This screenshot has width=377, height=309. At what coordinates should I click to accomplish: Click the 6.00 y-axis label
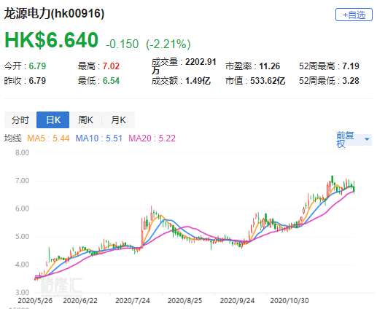(x=22, y=208)
